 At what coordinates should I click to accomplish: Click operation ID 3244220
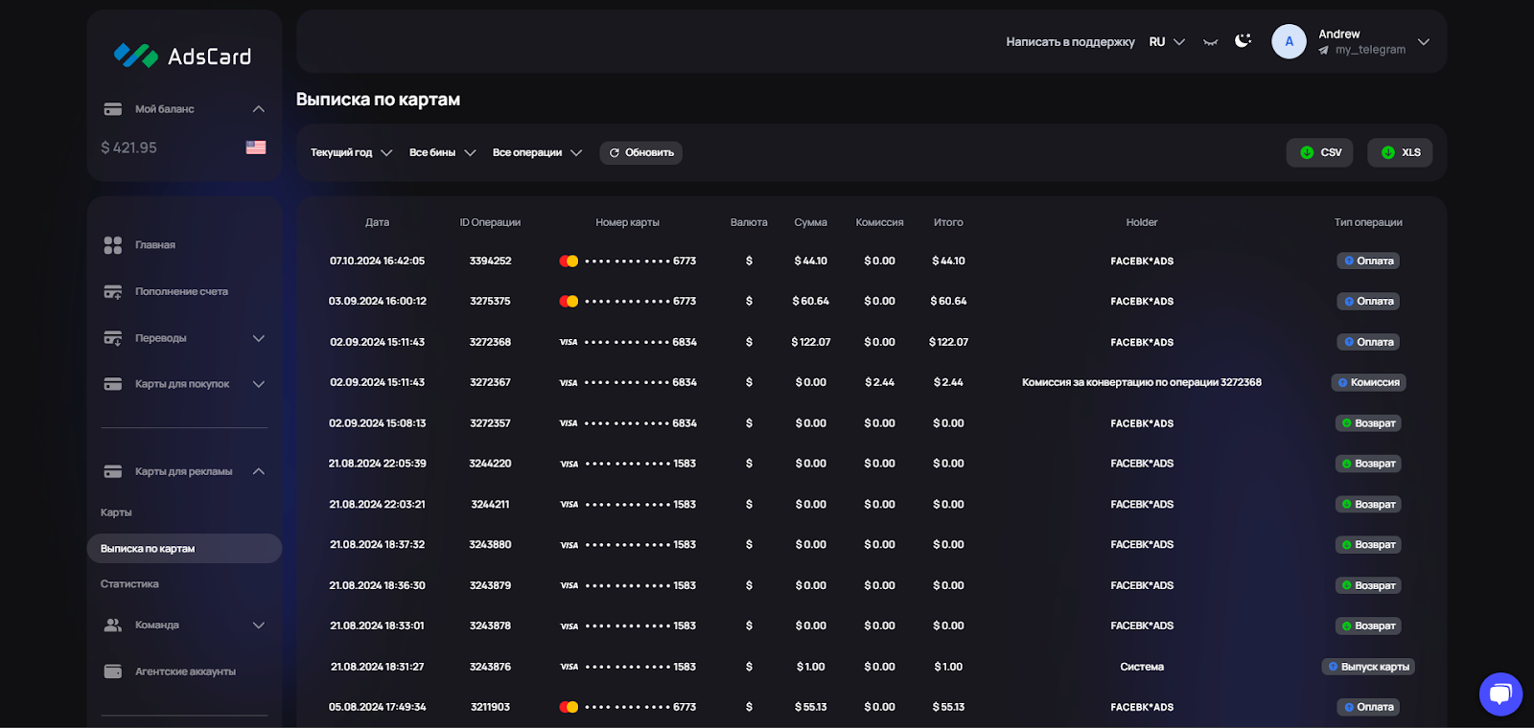tap(490, 464)
